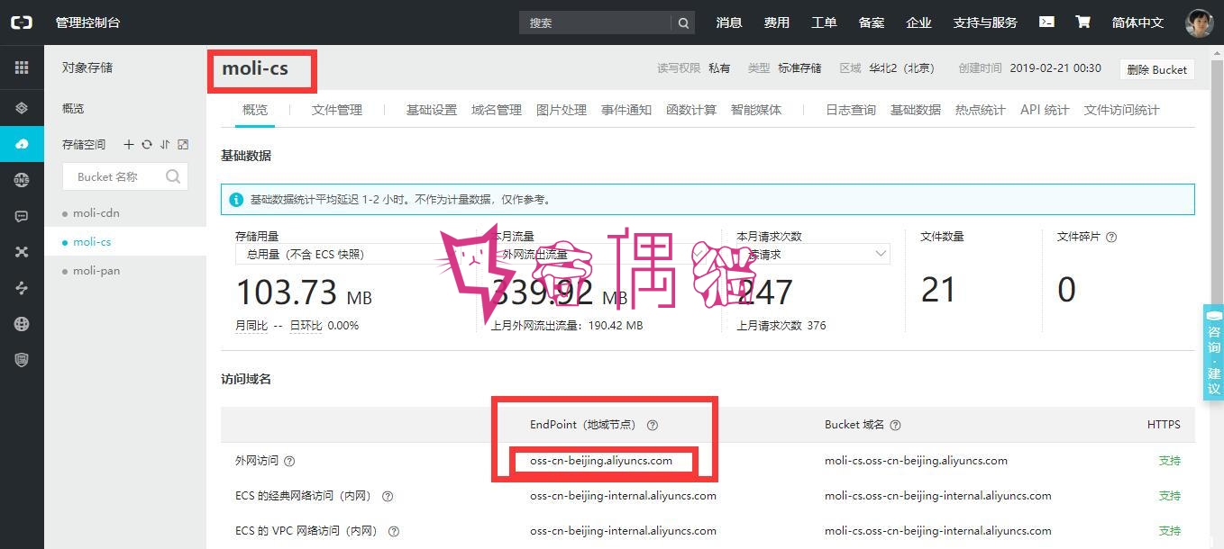Screen dimensions: 1224x549
Task: Click help icon next to ECS 的 VPC 网络访问
Action: pos(394,531)
